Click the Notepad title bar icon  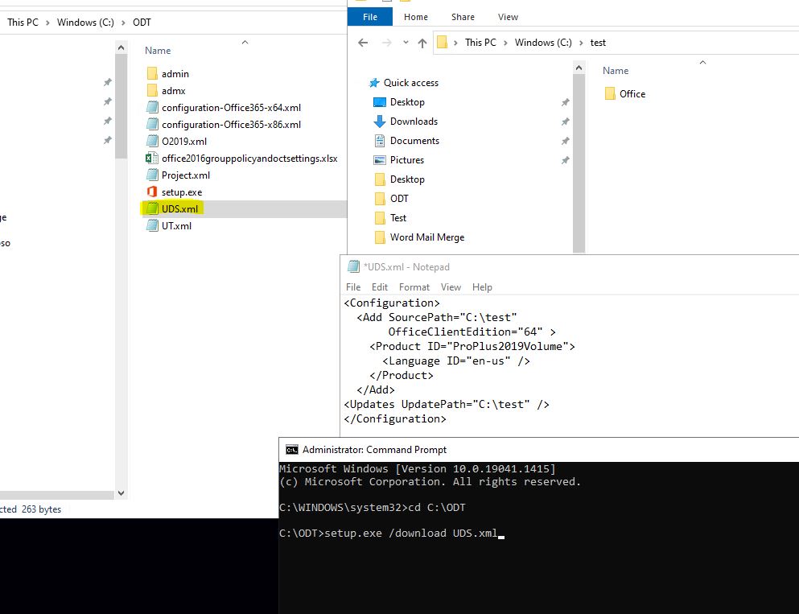tap(353, 266)
